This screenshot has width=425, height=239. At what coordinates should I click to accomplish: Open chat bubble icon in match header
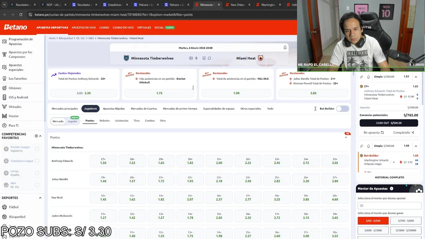209,58
